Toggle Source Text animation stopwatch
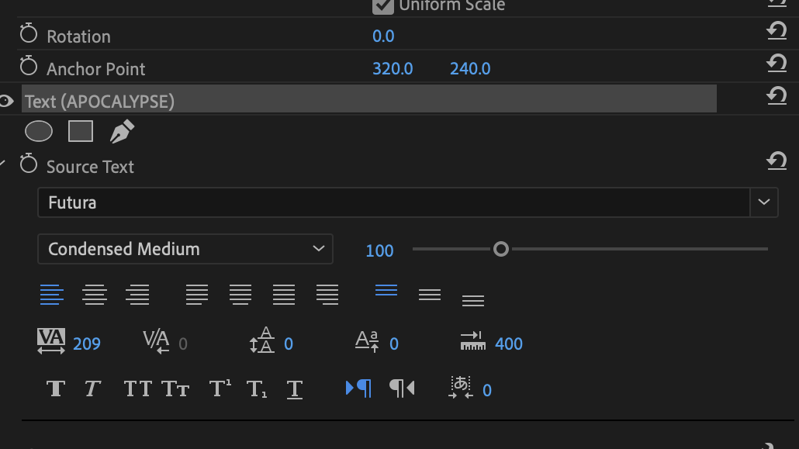 pos(29,165)
